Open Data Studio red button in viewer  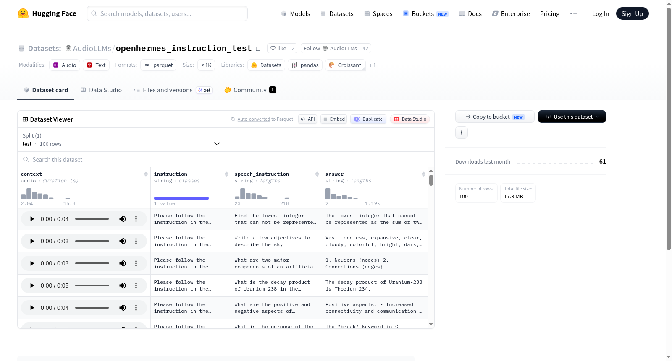(x=410, y=119)
